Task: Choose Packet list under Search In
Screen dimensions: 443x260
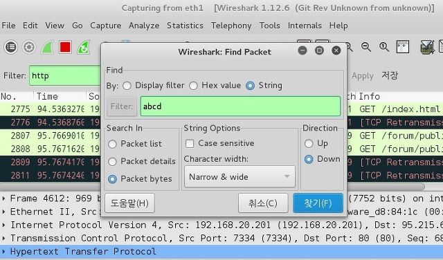Action: click(x=112, y=144)
